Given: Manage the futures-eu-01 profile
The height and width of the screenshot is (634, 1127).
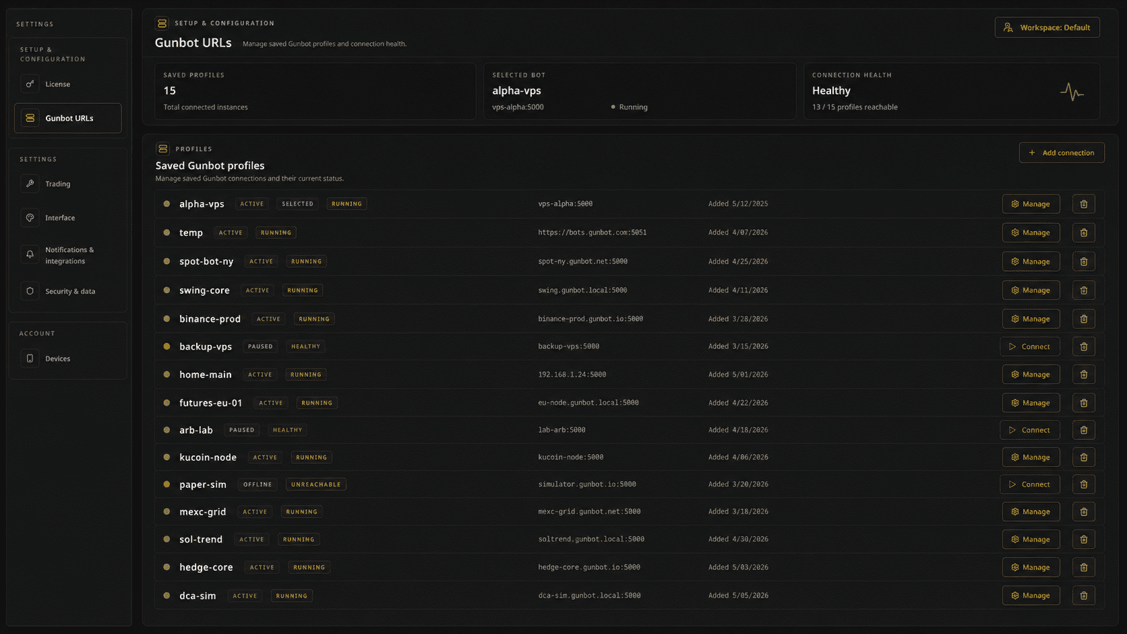Looking at the screenshot, I should (x=1031, y=403).
